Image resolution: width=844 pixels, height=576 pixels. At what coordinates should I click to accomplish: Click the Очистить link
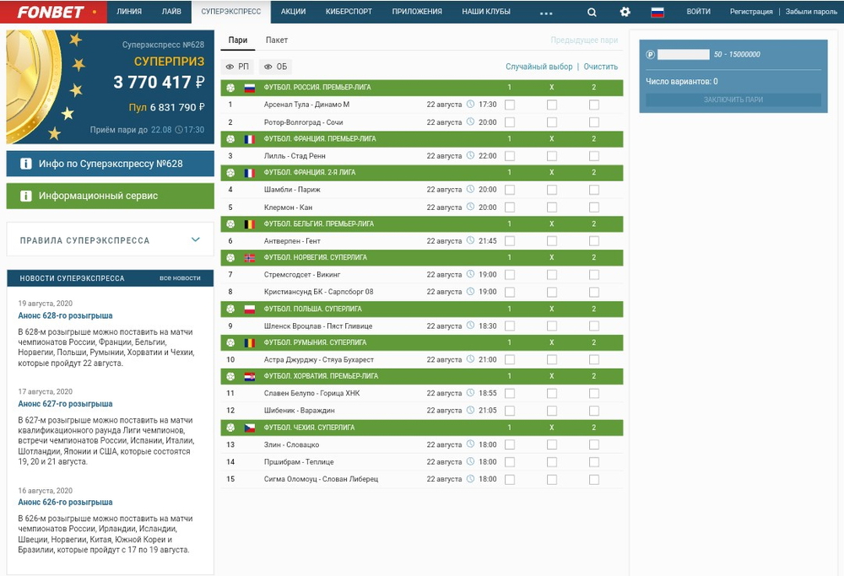click(600, 67)
